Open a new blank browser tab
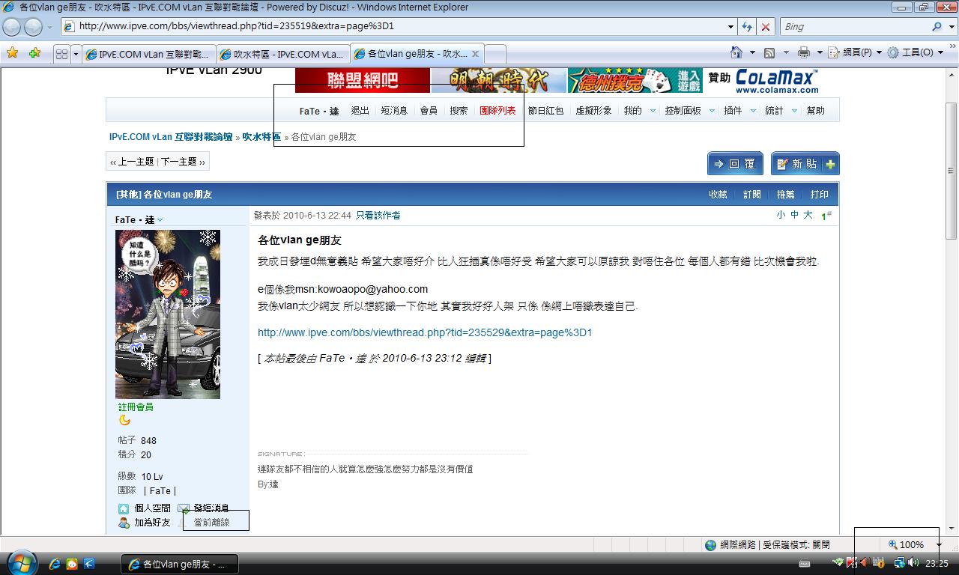Image resolution: width=959 pixels, height=575 pixels. click(495, 54)
